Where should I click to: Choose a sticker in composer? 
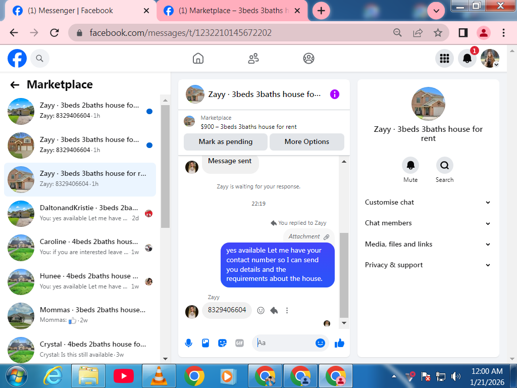coord(223,343)
